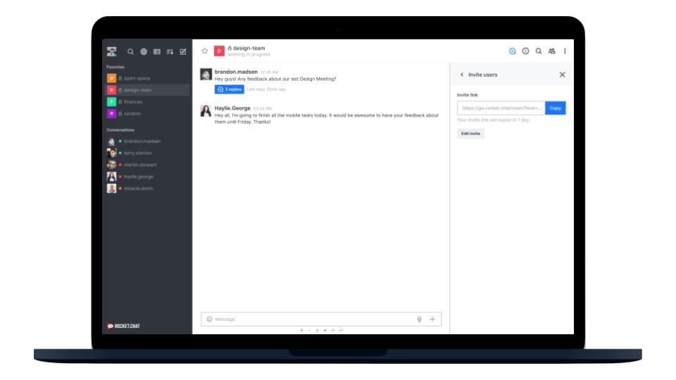Image resolution: width=676 pixels, height=380 pixels.
Task: Click the Favorites section heading
Action: [115, 67]
